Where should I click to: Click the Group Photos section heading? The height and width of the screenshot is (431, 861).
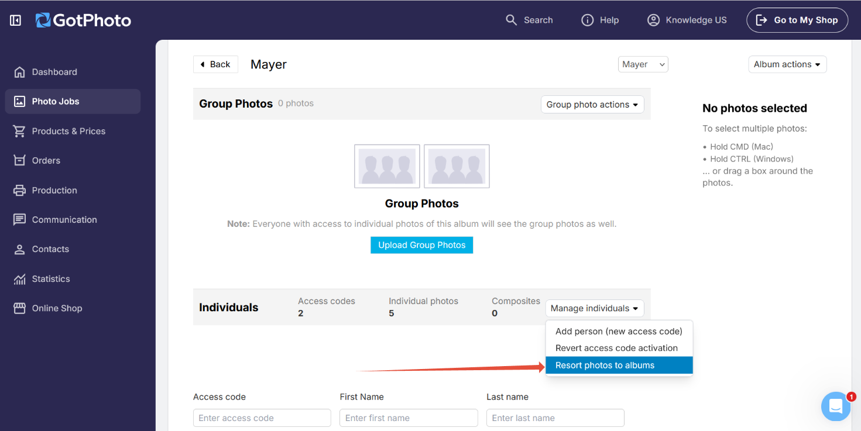click(x=236, y=104)
